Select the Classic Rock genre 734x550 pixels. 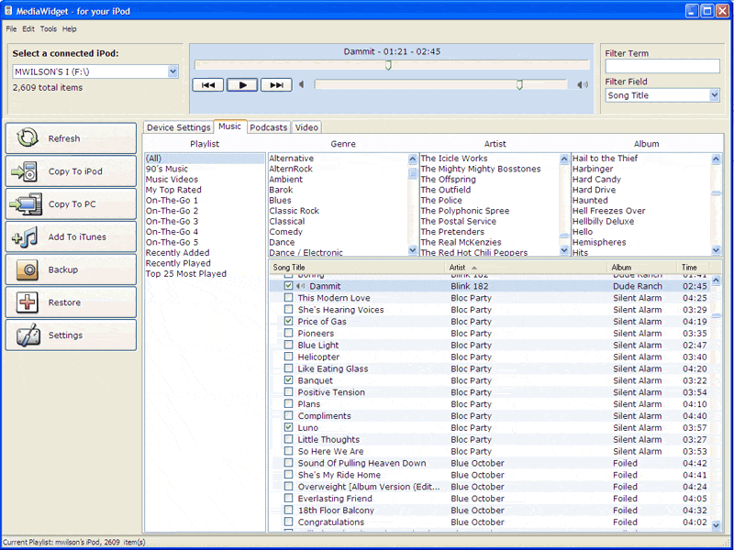294,211
